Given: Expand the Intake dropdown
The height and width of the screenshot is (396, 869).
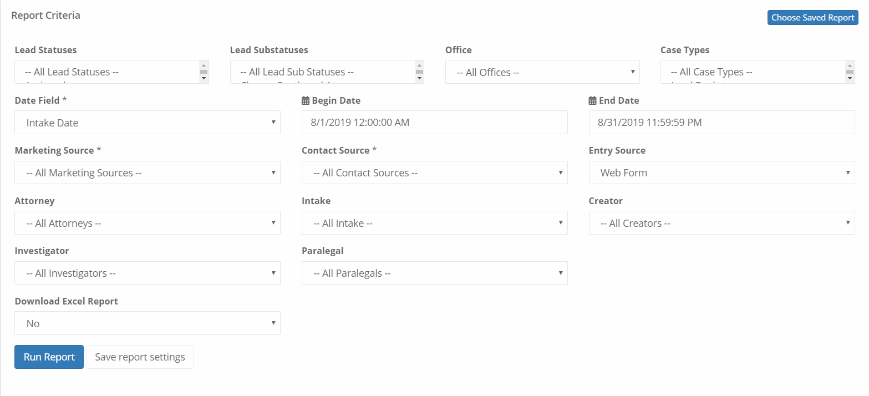Looking at the screenshot, I should (435, 223).
